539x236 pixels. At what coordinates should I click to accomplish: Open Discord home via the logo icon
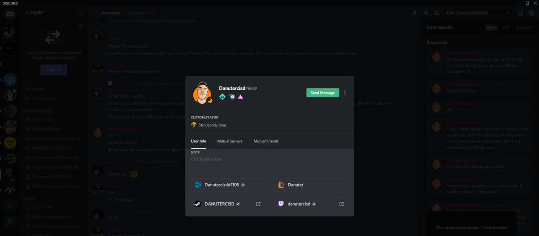click(x=10, y=14)
